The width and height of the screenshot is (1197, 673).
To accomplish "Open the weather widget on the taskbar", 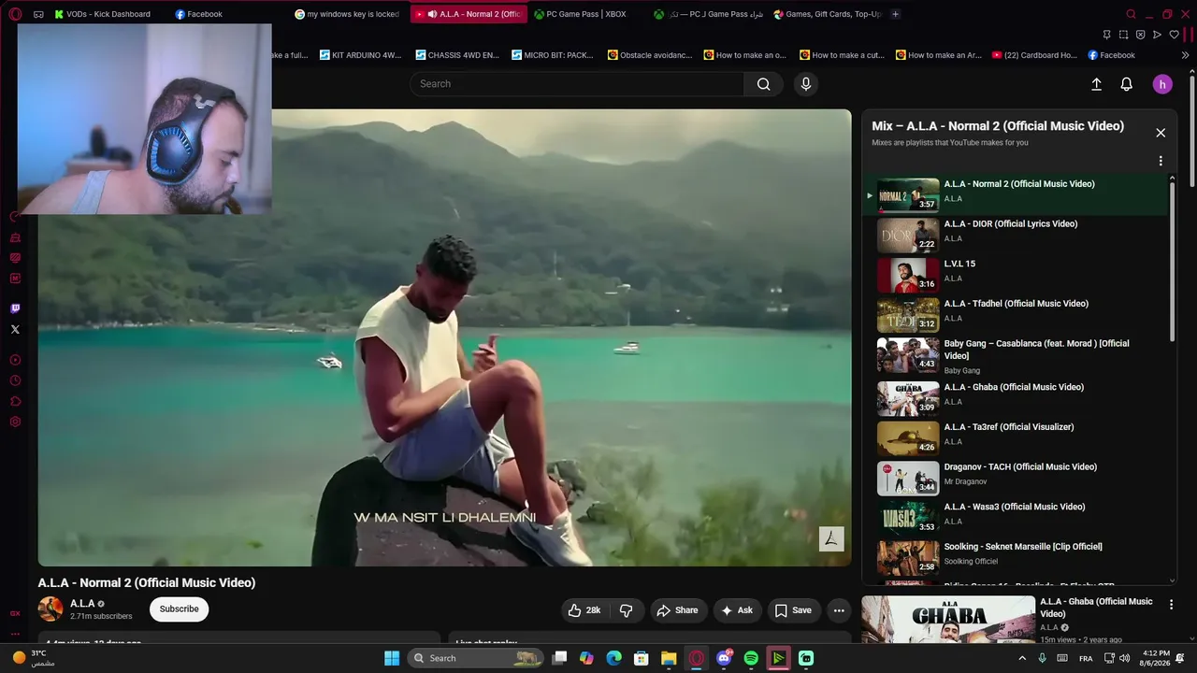I will click(x=31, y=658).
